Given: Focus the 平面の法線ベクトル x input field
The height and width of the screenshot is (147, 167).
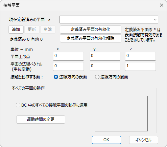Looking at the screenshot, I should coord(68,67).
